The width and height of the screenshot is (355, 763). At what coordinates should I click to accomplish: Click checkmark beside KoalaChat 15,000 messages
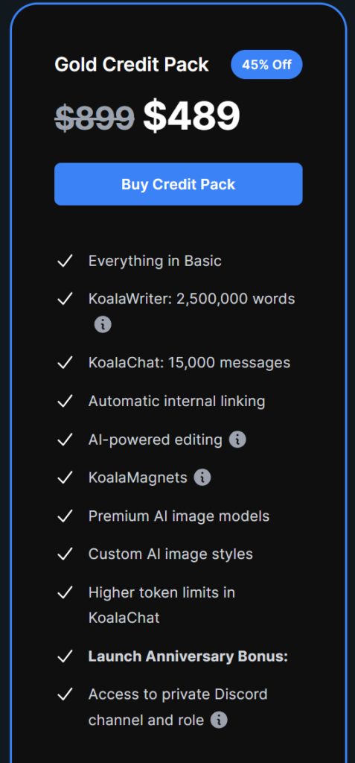point(65,363)
